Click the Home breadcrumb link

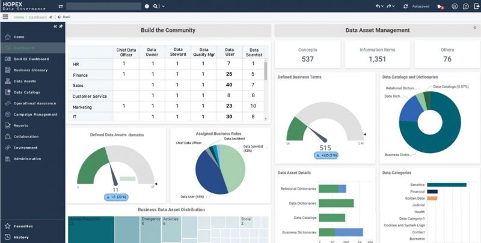click(x=19, y=17)
